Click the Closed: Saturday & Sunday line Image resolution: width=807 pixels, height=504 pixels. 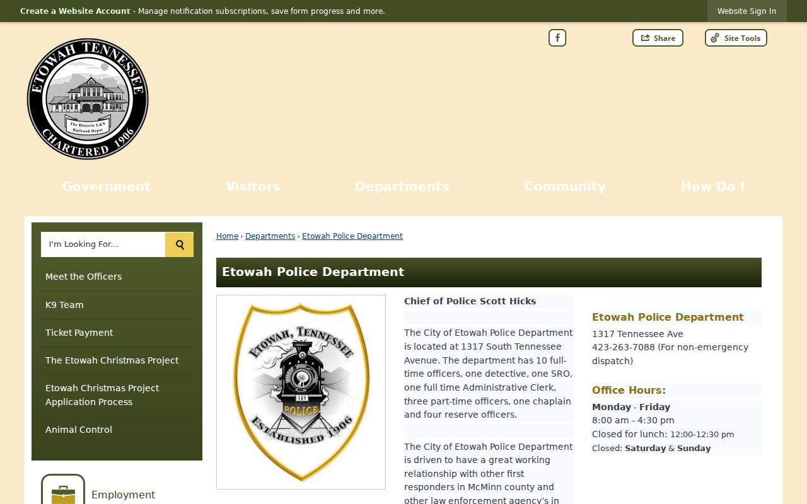click(x=651, y=449)
